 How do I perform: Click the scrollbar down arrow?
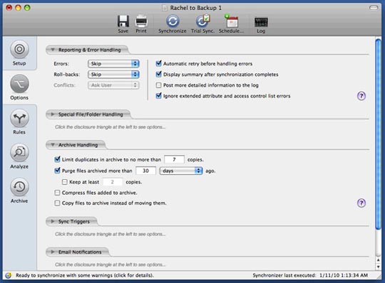[x=378, y=267]
